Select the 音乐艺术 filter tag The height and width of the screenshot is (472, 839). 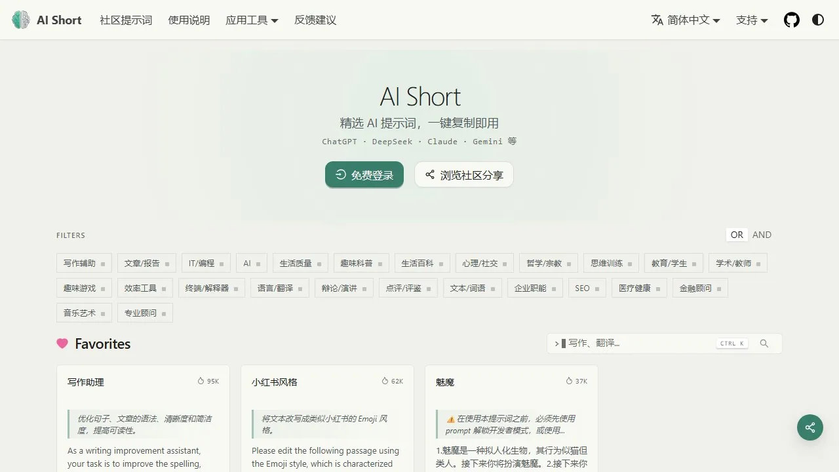[x=84, y=313]
